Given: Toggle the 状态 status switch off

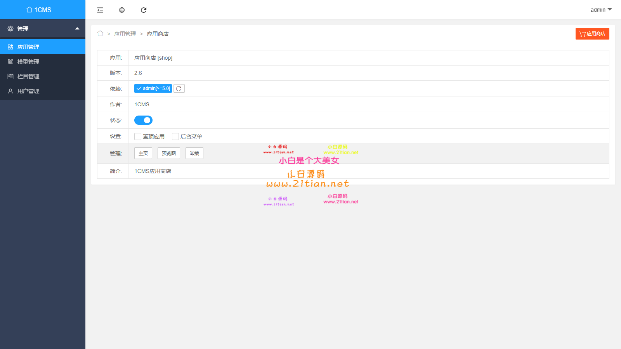Looking at the screenshot, I should (143, 120).
